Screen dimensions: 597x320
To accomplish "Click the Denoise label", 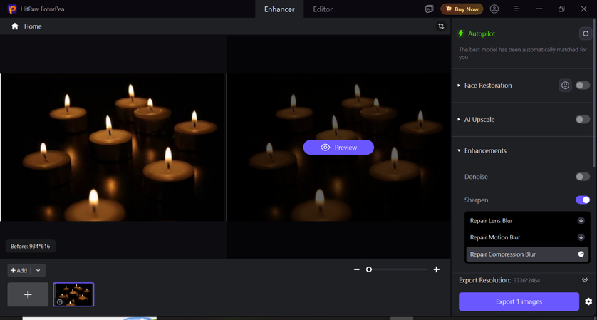I will (x=476, y=177).
